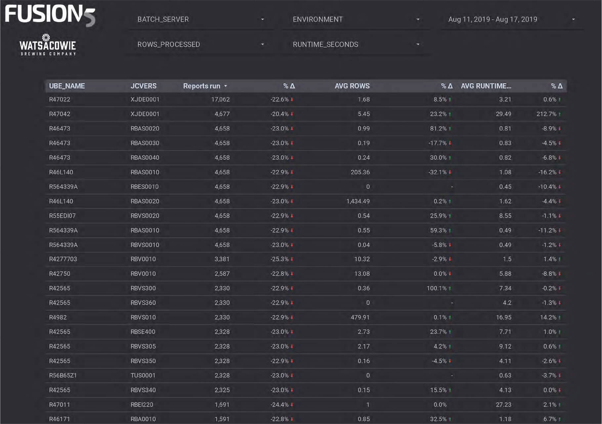Click green up arrow beside 100.1%

[450, 288]
